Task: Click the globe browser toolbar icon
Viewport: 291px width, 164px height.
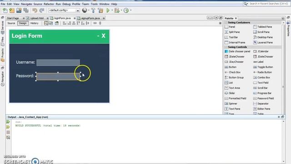Action: pyautogui.click(x=85, y=10)
